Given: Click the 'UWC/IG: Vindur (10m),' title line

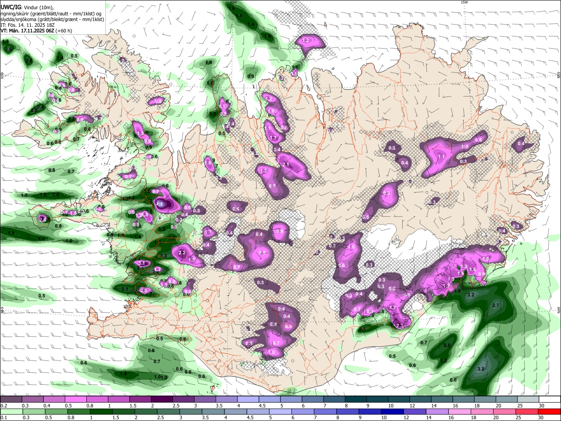Looking at the screenshot, I should (27, 7).
